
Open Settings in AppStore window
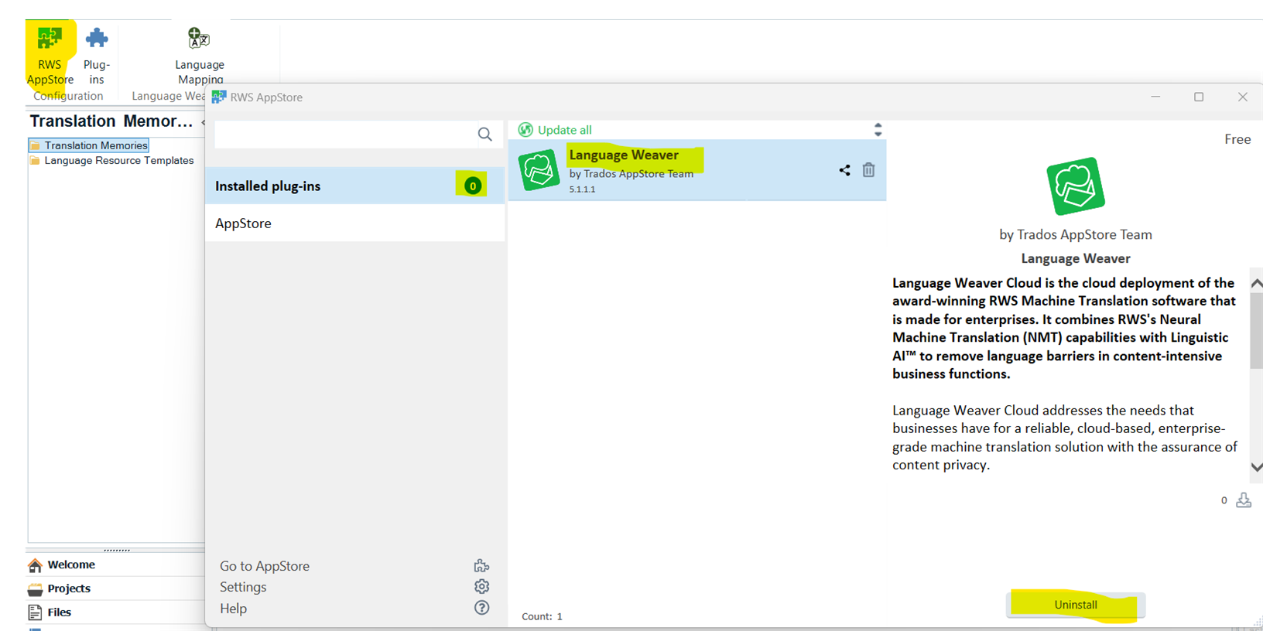click(243, 587)
